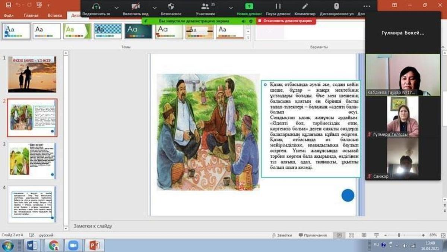Stop the screen share with the red button
447x252 pixels.
coord(286,21)
